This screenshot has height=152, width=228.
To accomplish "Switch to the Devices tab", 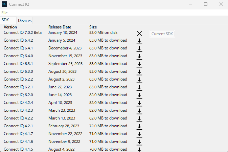I will (x=25, y=21).
